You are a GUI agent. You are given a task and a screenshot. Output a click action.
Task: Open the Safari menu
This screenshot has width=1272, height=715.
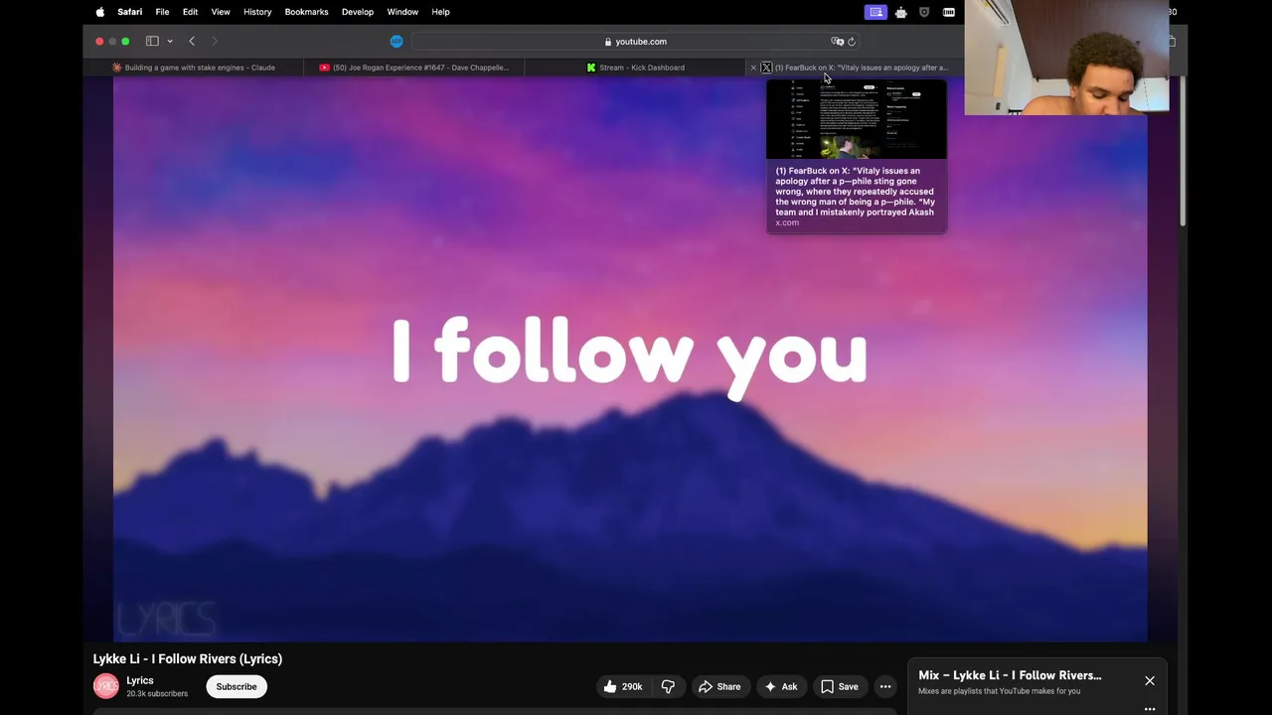129,12
